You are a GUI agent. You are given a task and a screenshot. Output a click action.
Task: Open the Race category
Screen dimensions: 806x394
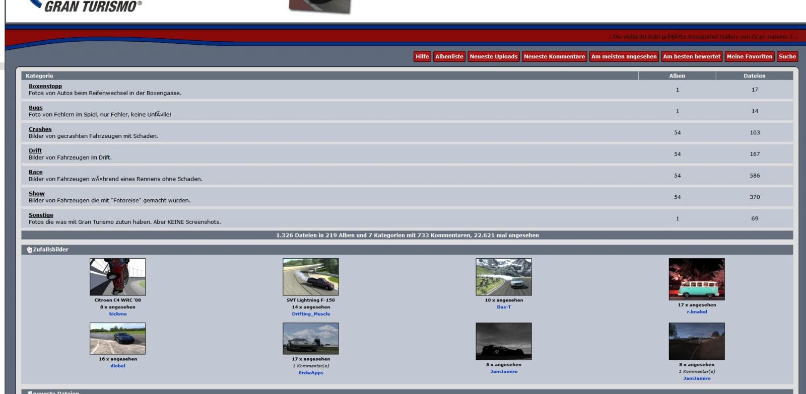coord(36,172)
